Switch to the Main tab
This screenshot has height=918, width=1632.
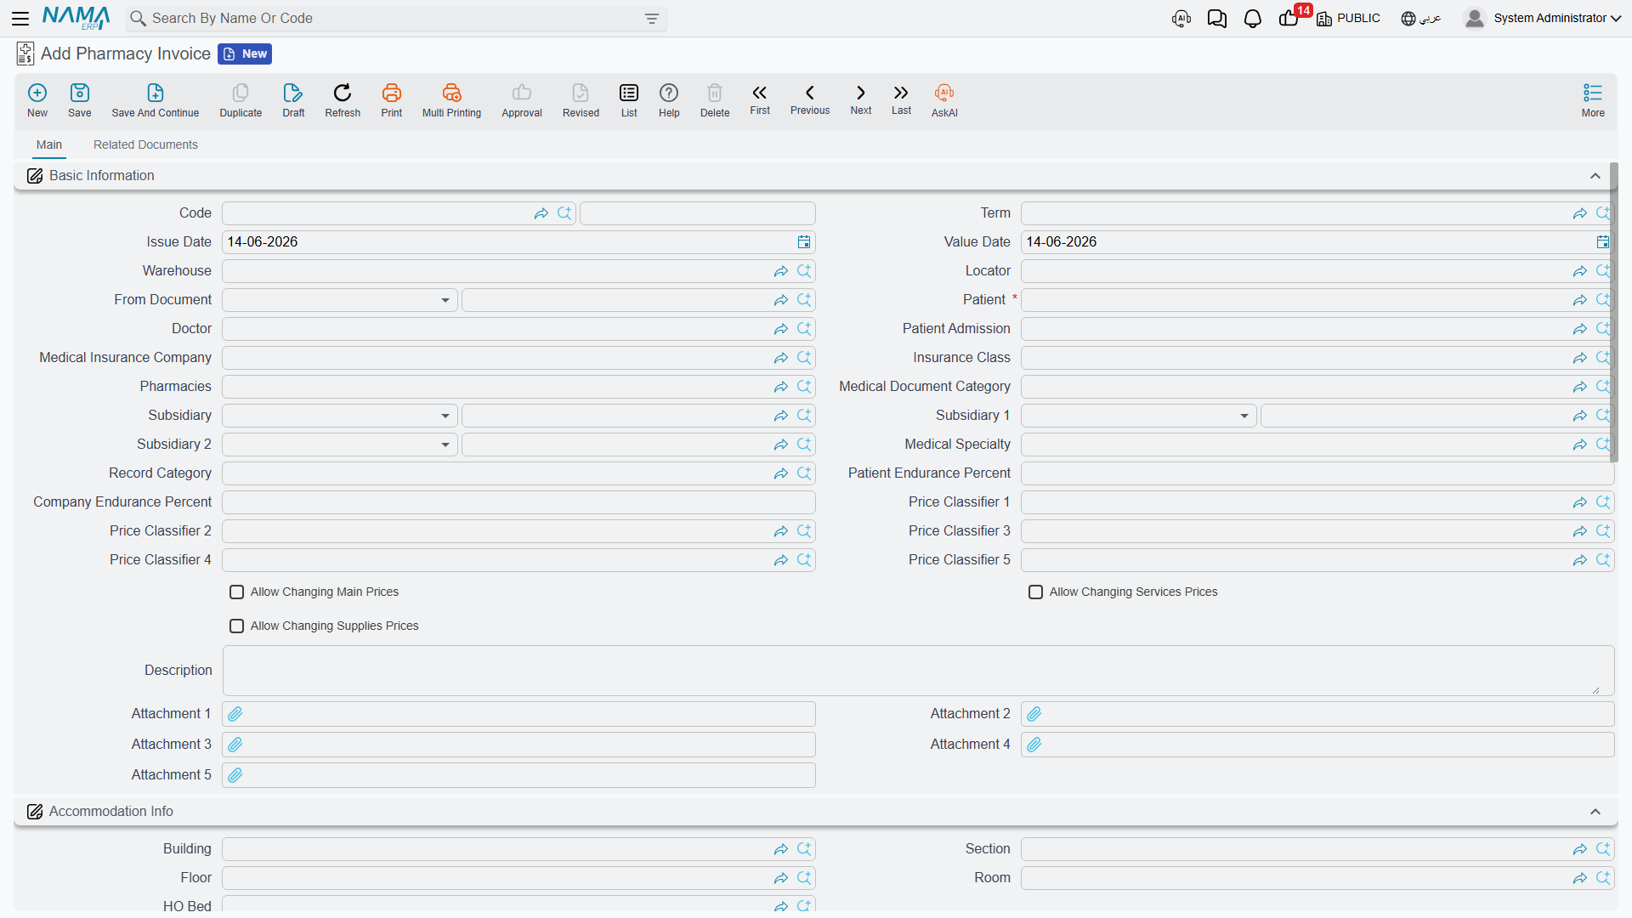49,144
